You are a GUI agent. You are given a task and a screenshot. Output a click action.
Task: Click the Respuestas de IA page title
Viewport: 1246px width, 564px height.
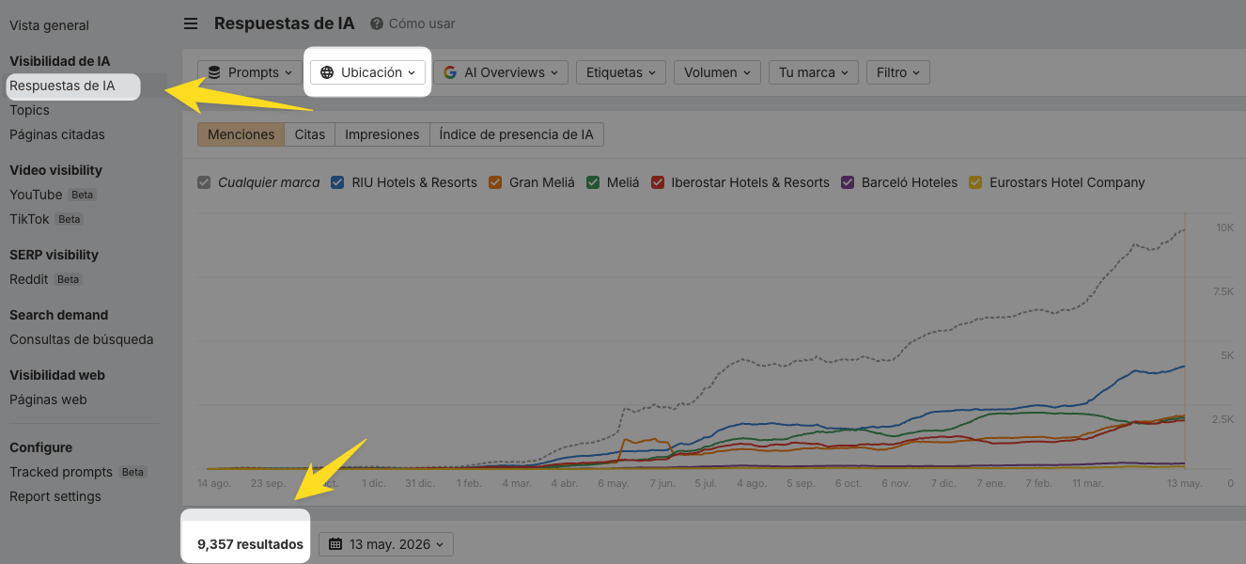click(x=284, y=23)
